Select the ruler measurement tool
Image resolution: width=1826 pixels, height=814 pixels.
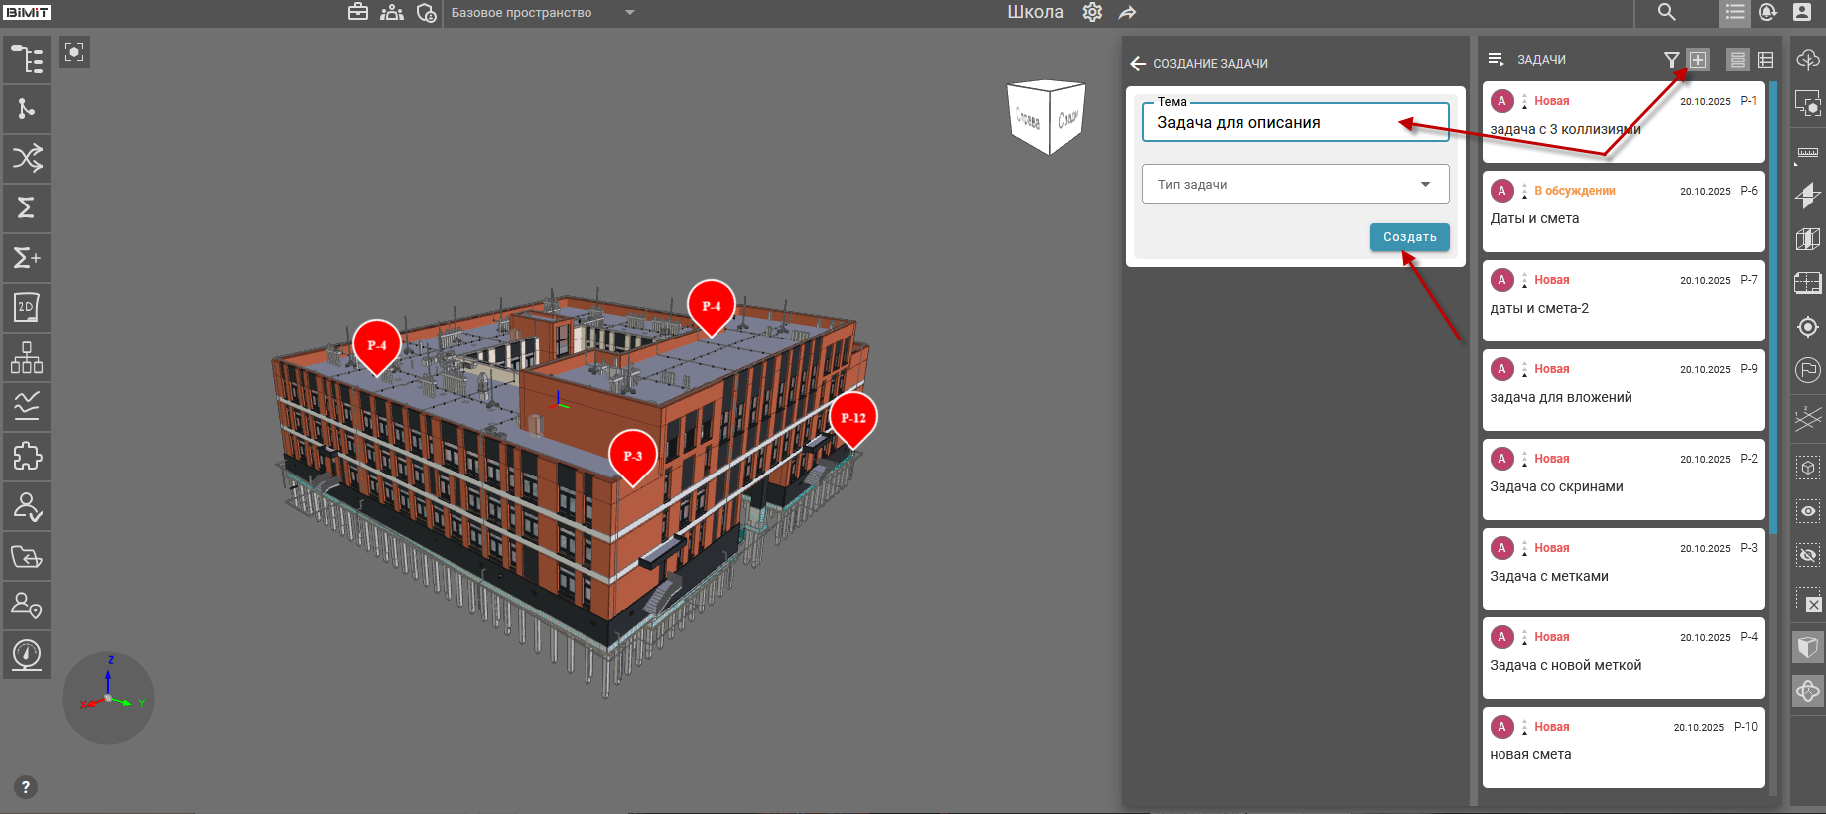1808,152
